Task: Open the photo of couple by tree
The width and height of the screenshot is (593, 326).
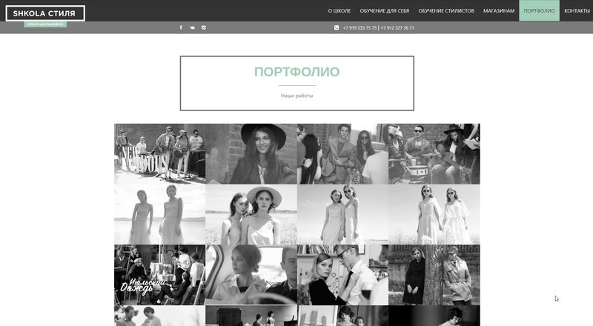Action: coord(434,275)
